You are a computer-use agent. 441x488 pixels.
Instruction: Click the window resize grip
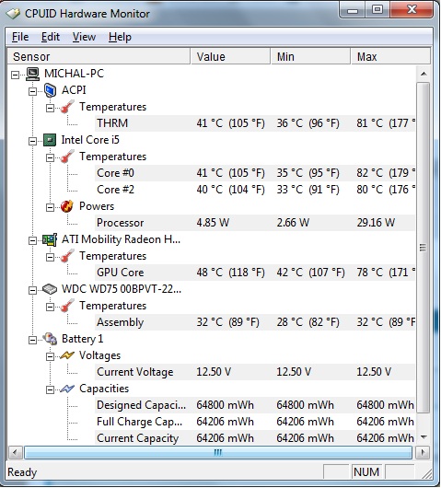(426, 473)
